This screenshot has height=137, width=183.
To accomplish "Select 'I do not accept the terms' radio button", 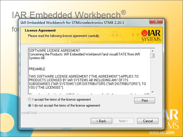I will click(x=30, y=105).
